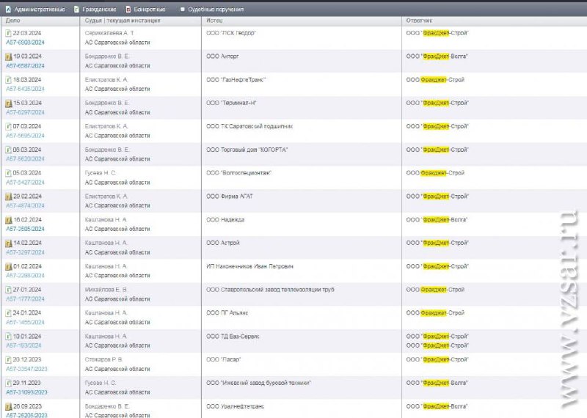Select plaintiff ООО "Ижевский завод буровой техники"
587x418 pixels.
pos(259,383)
